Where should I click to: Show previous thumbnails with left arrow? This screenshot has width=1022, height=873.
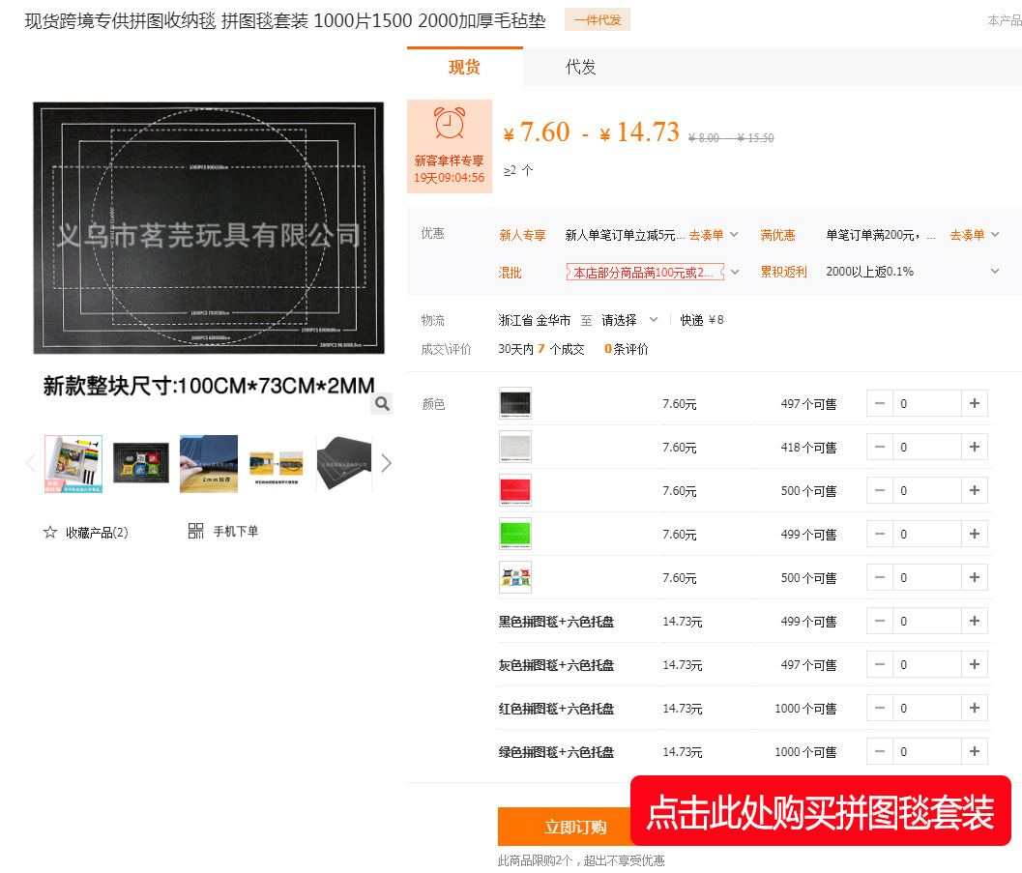click(30, 463)
